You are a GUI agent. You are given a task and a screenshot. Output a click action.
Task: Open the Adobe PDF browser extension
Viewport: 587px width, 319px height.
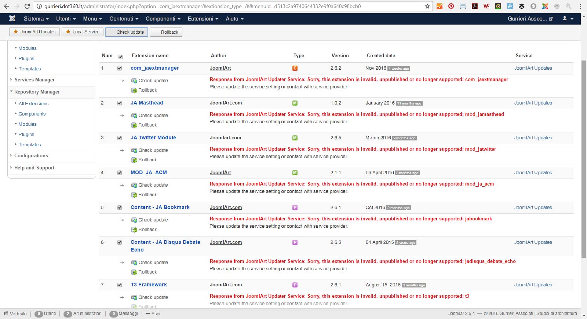475,6
